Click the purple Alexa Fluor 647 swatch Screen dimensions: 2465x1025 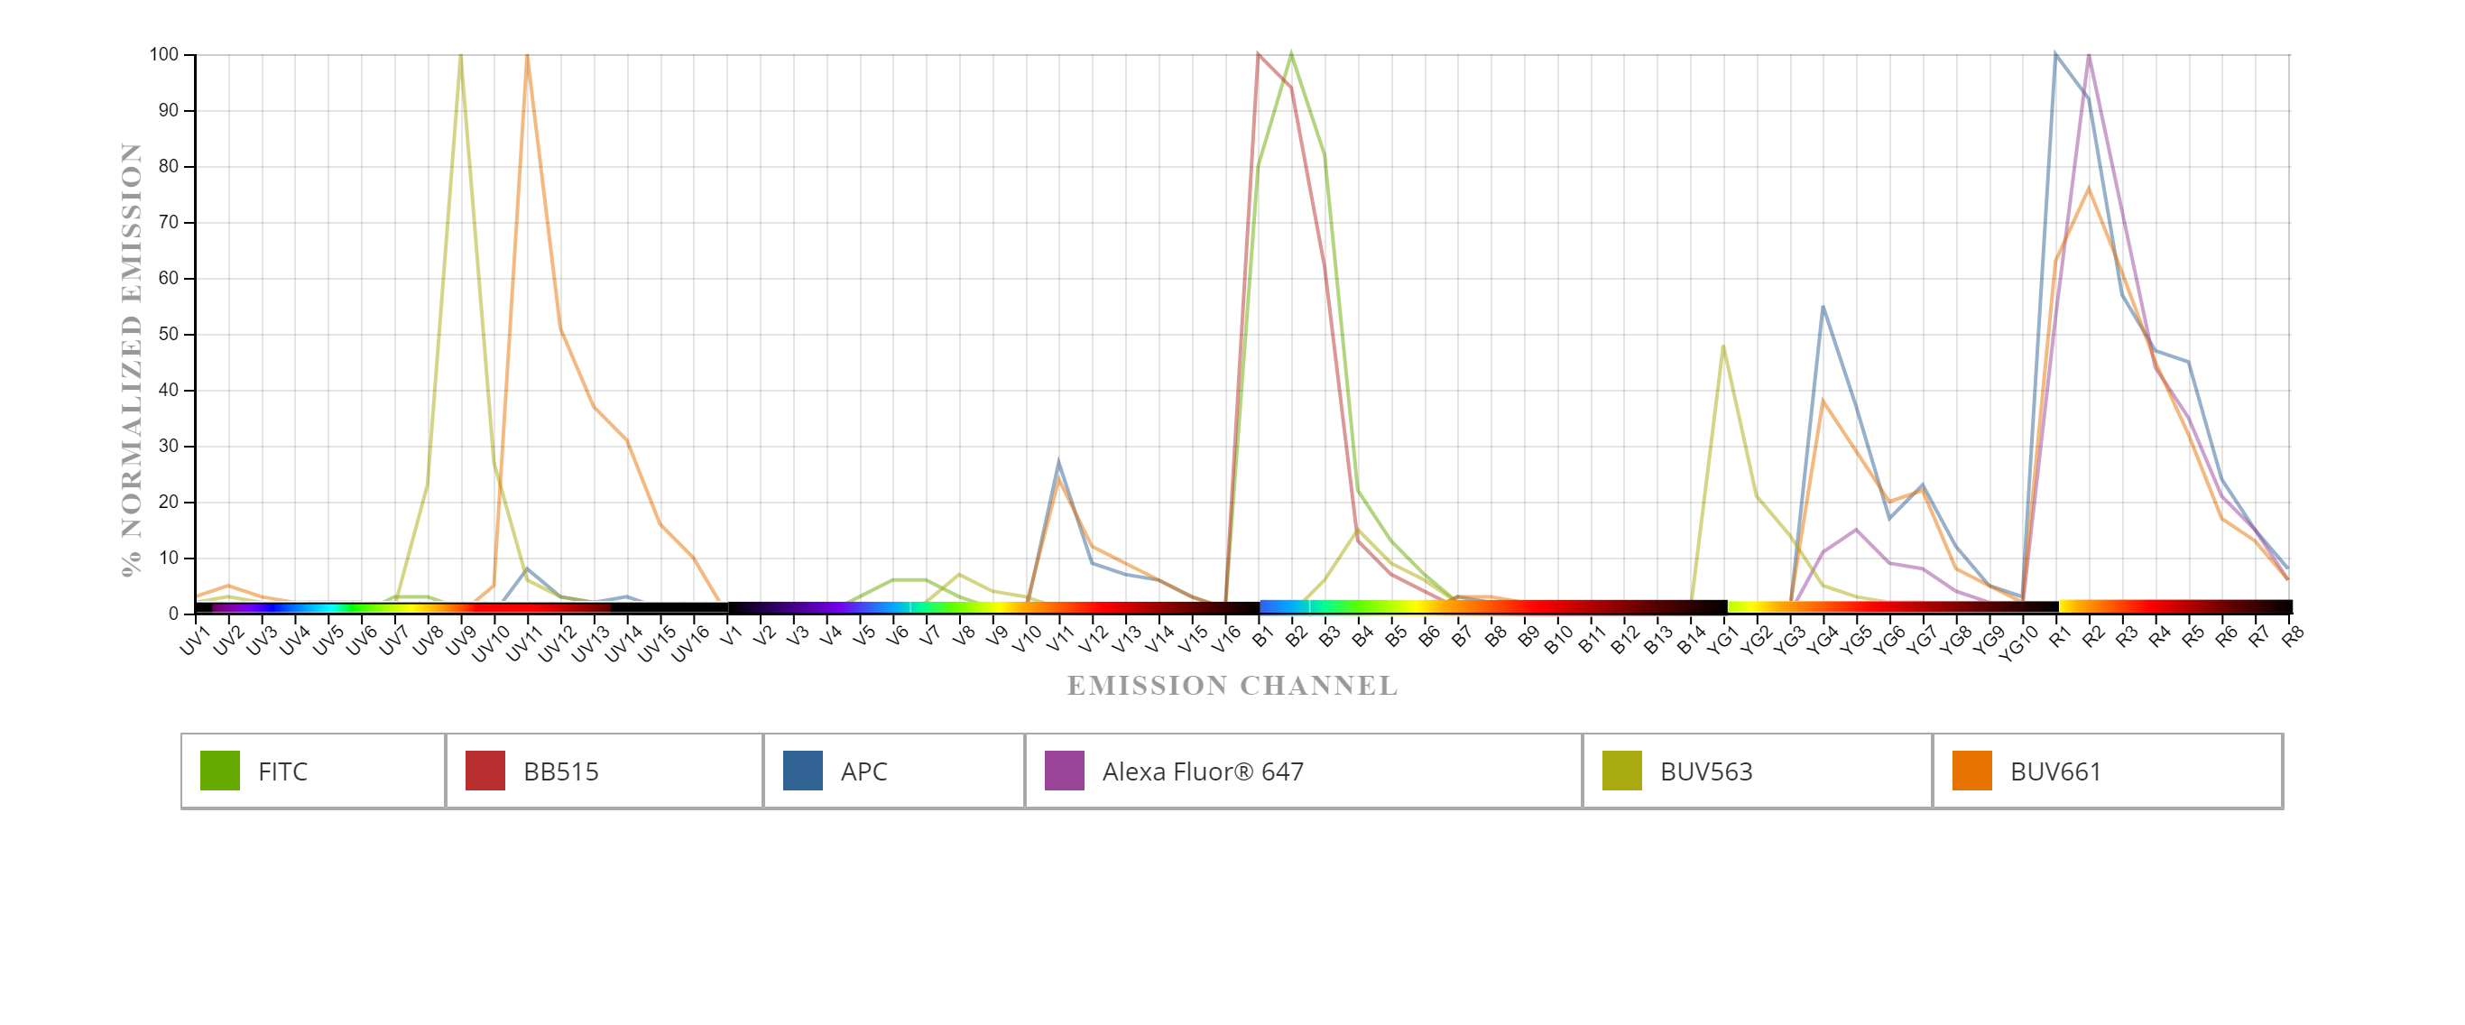click(1063, 771)
